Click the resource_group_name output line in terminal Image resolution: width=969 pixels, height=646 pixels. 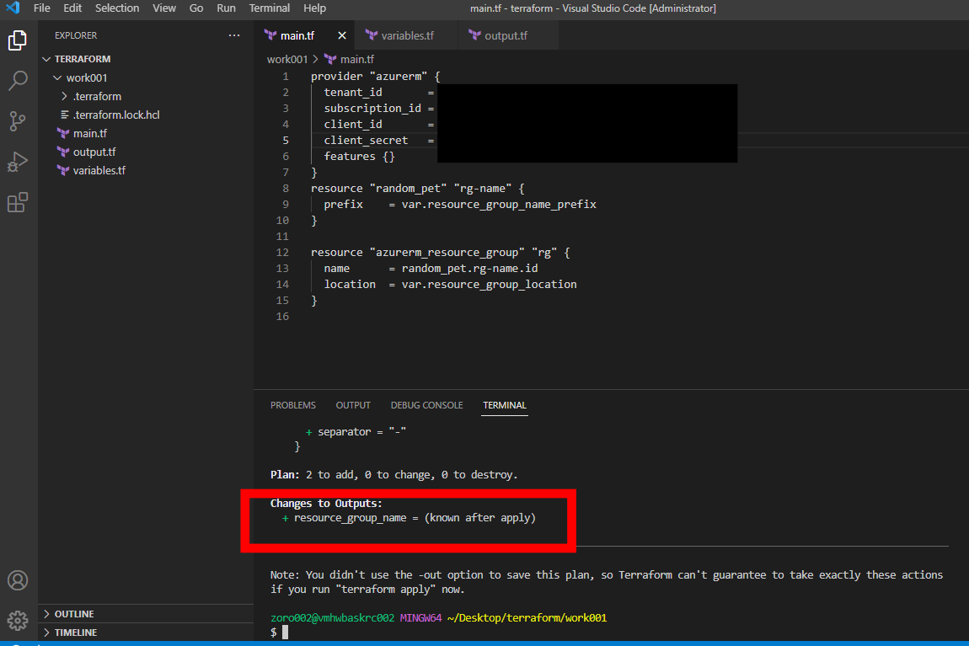point(409,518)
